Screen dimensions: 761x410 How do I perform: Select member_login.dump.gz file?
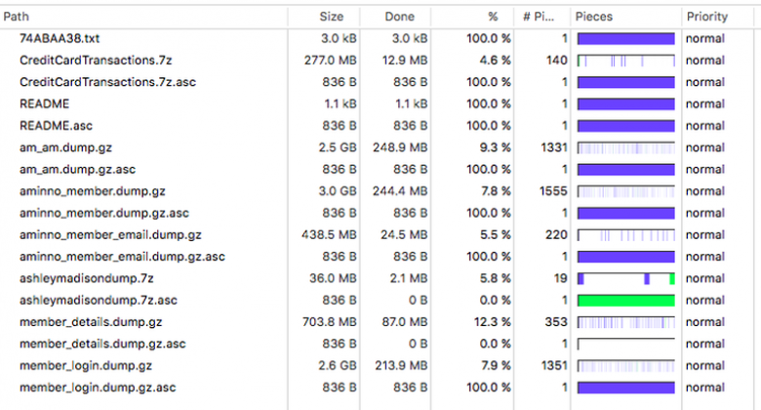[x=86, y=366]
